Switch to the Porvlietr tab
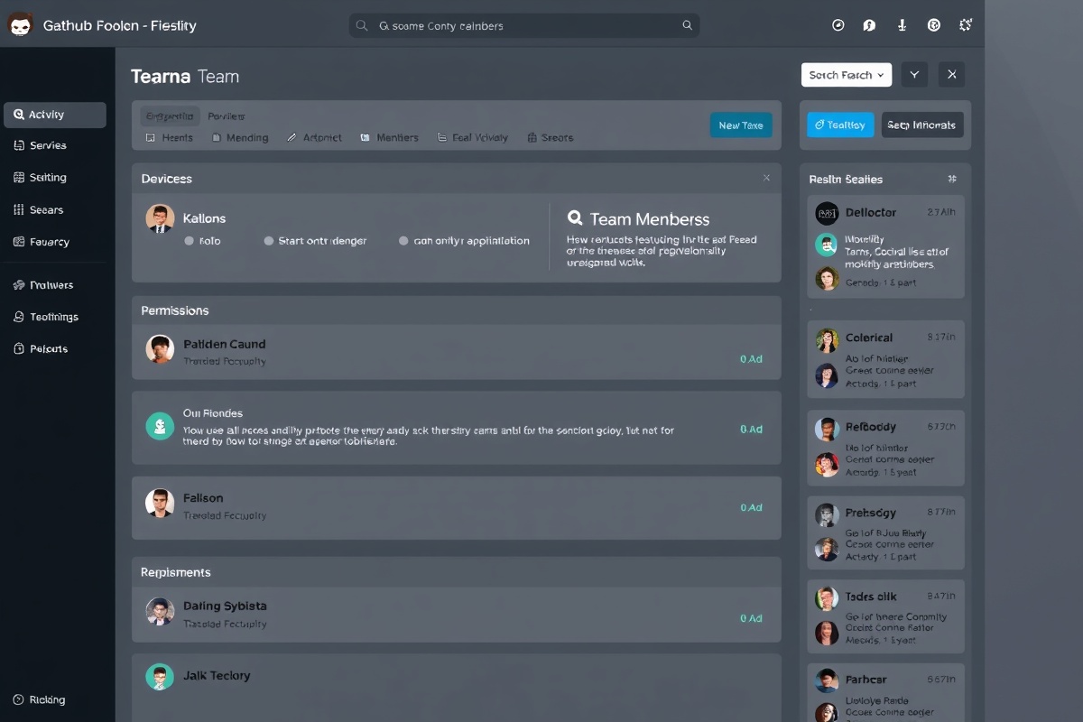 (227, 116)
